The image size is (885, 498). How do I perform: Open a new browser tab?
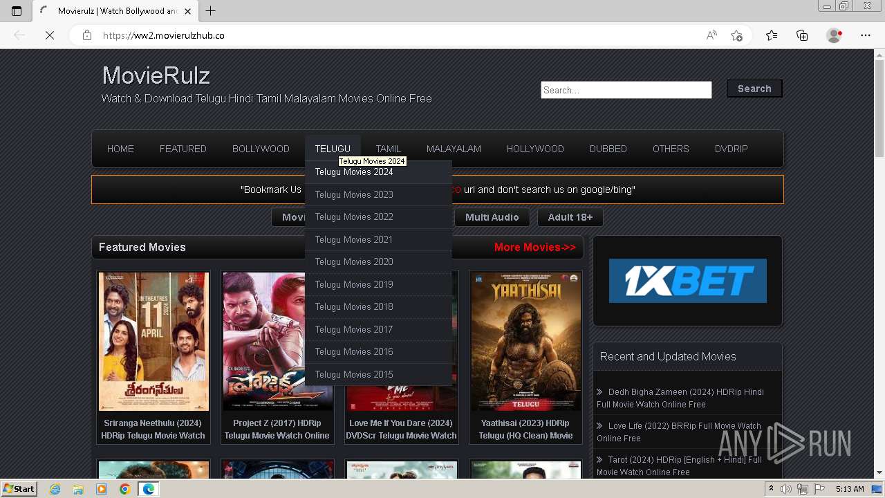[211, 11]
